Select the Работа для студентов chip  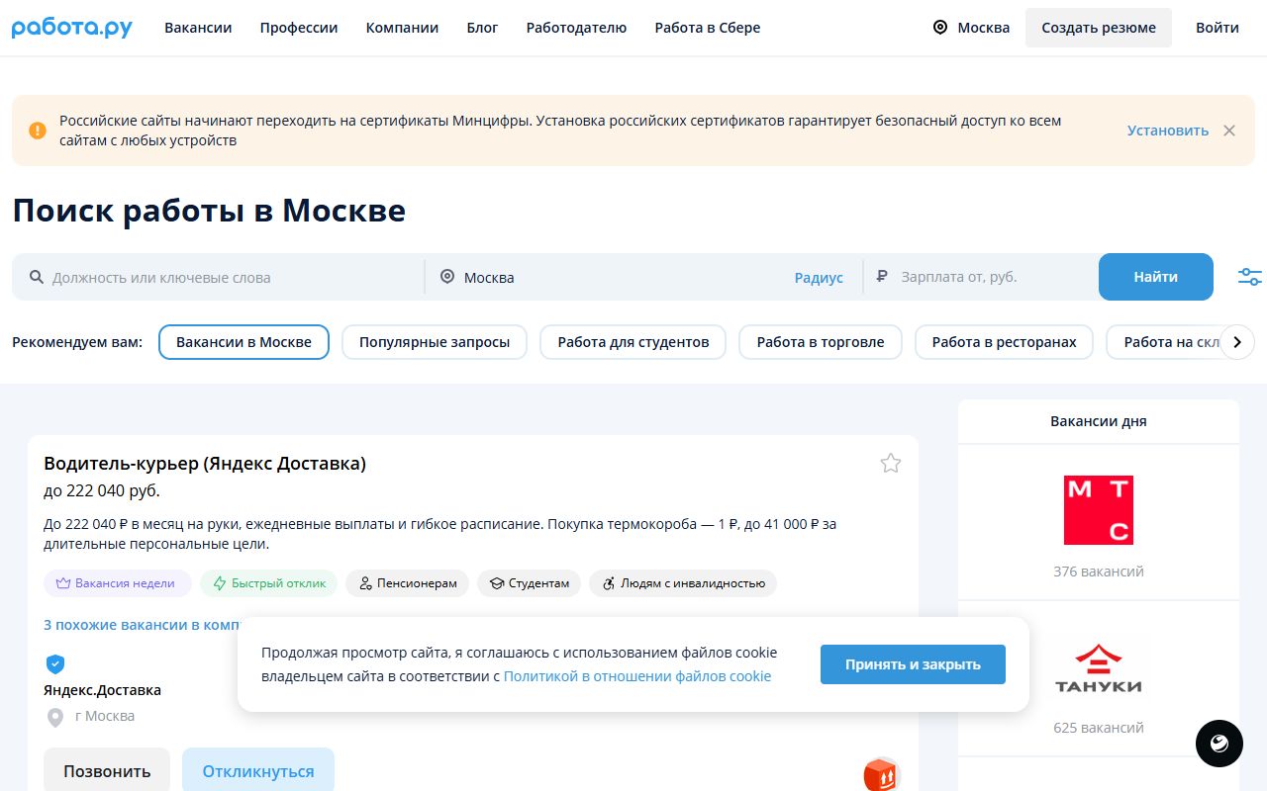click(x=633, y=342)
